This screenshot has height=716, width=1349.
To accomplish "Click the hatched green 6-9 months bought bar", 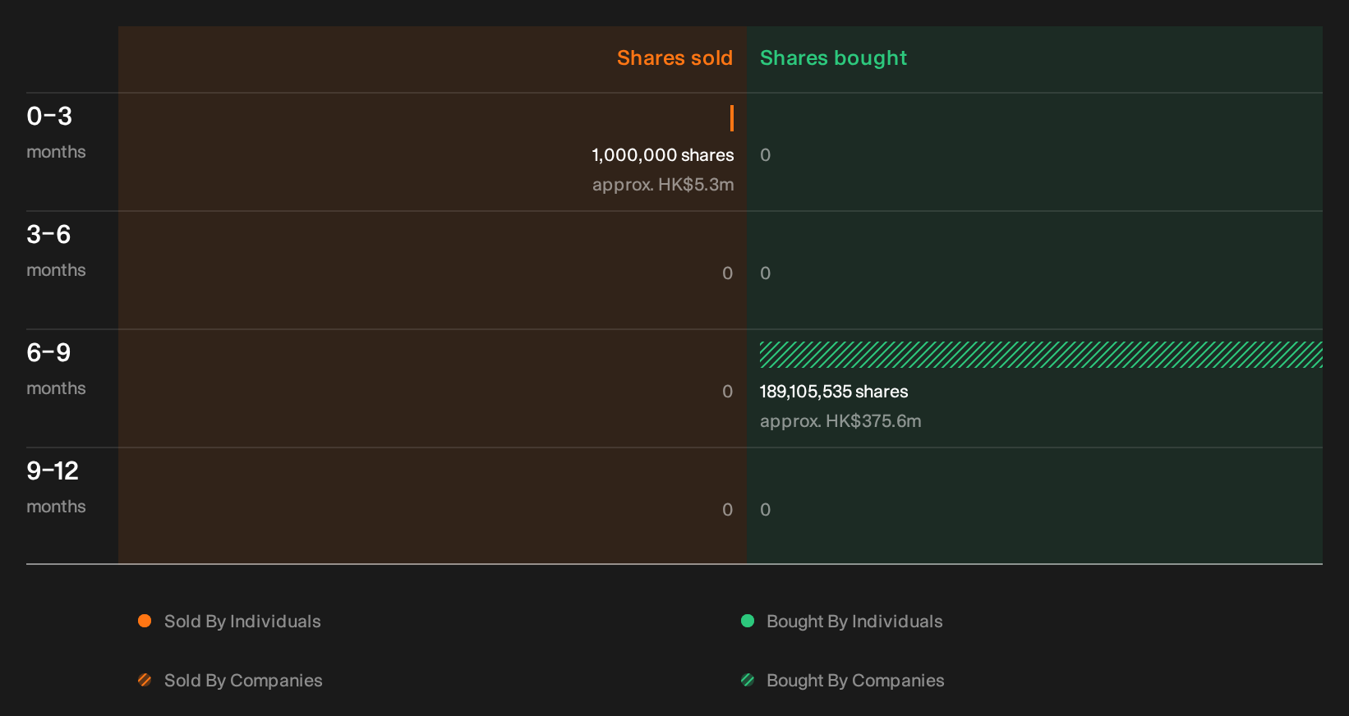I will pyautogui.click(x=1041, y=355).
